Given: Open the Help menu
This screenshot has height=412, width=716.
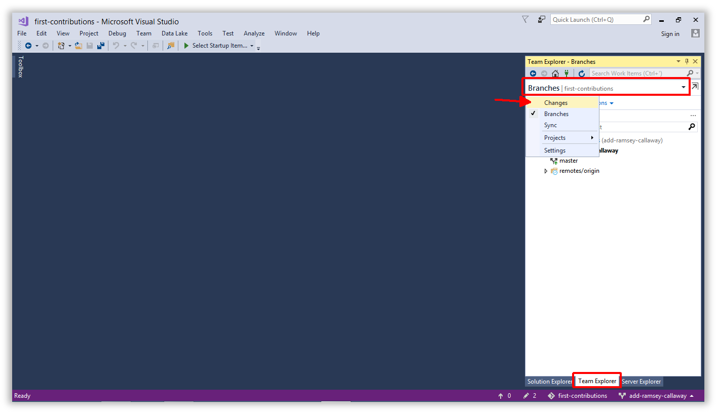Looking at the screenshot, I should 313,33.
